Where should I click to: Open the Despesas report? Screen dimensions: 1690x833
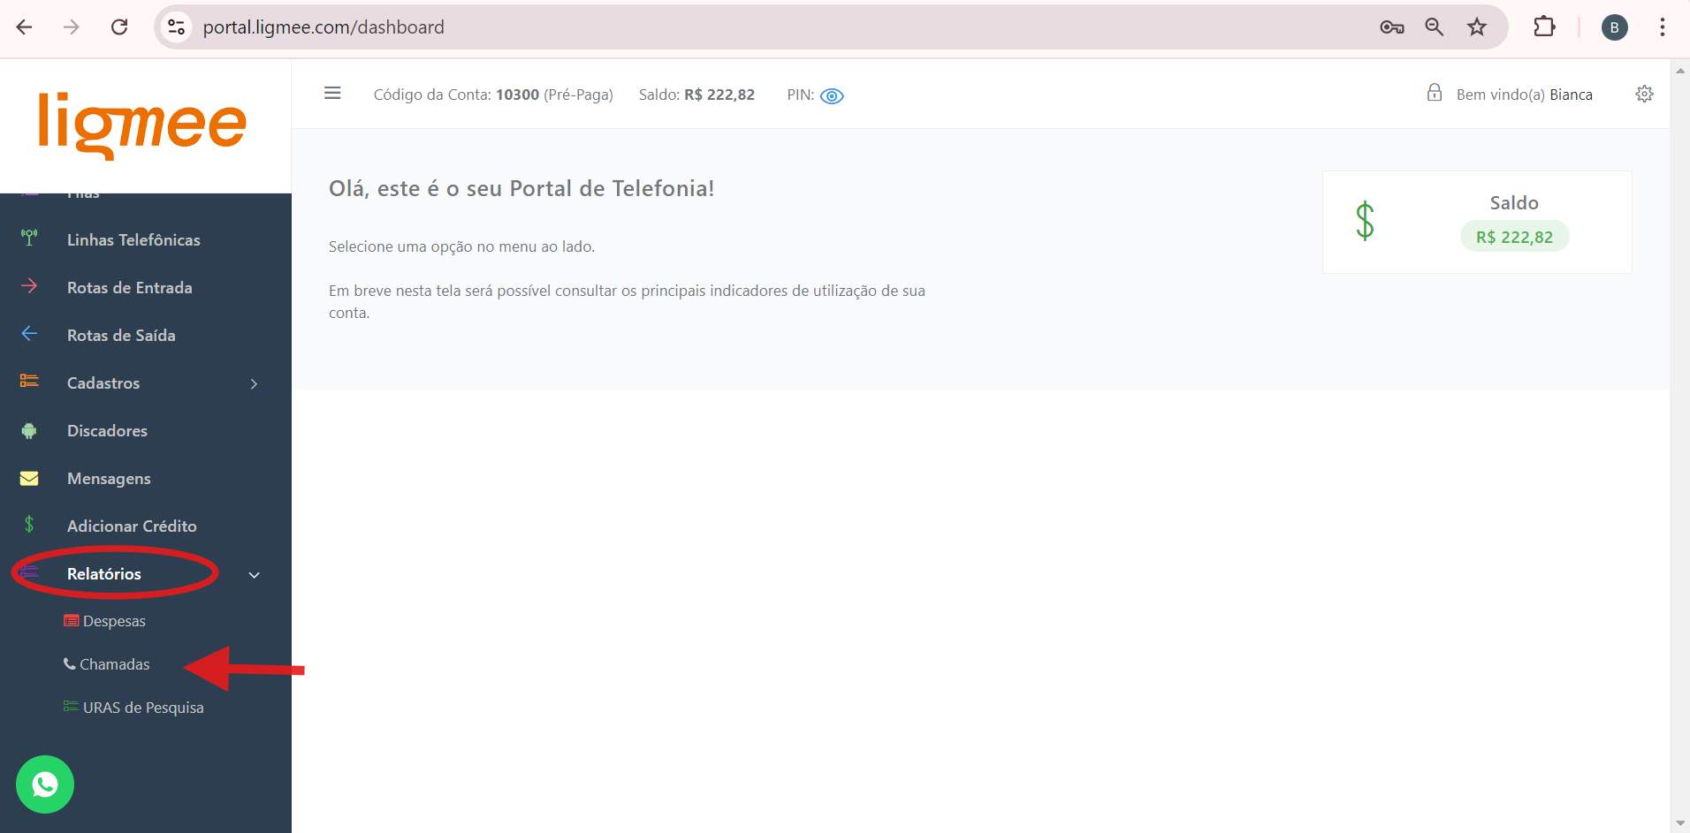point(113,621)
